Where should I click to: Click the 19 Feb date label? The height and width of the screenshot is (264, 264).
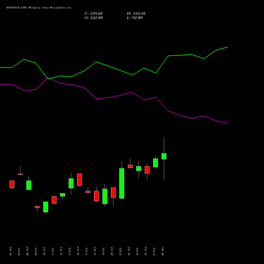[103, 251]
